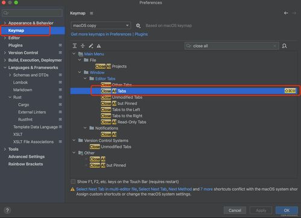The width and height of the screenshot is (301, 218).
Task: Select External Linters under Rust
Action: pos(32,112)
